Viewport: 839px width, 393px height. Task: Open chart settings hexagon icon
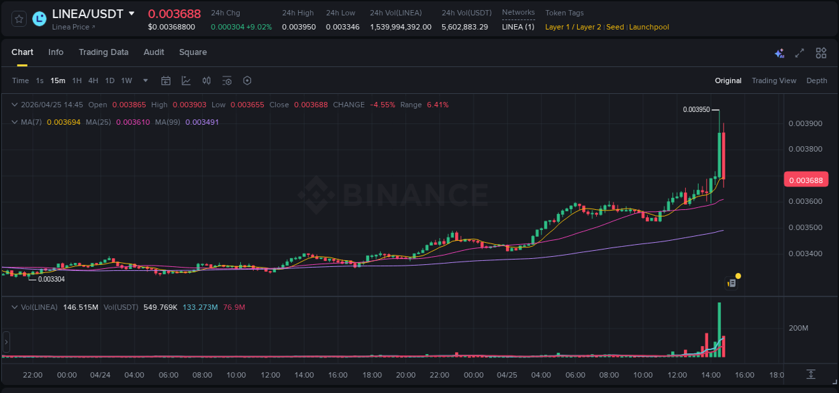tap(247, 80)
